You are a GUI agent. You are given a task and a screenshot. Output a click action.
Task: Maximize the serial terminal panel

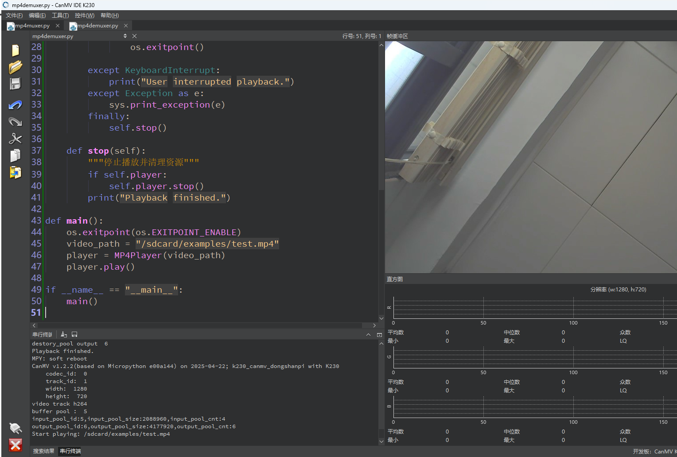[379, 335]
